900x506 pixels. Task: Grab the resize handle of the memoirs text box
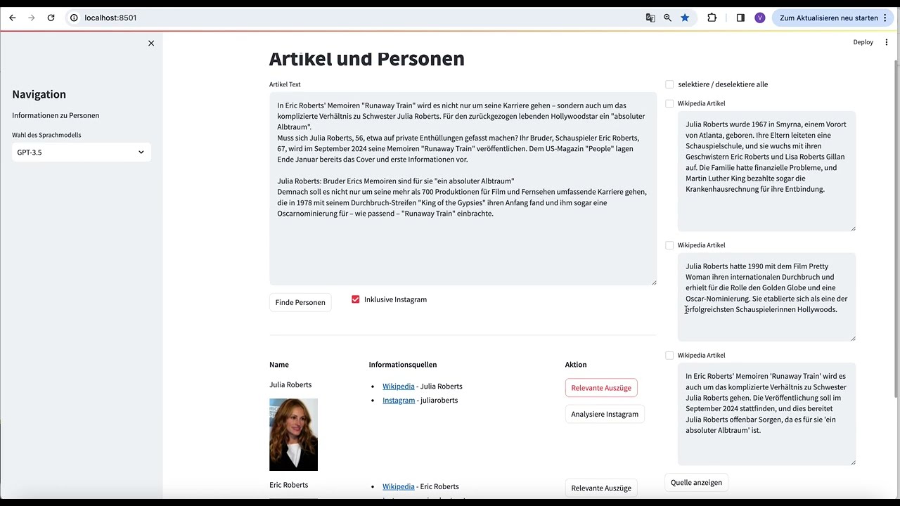pos(853,462)
